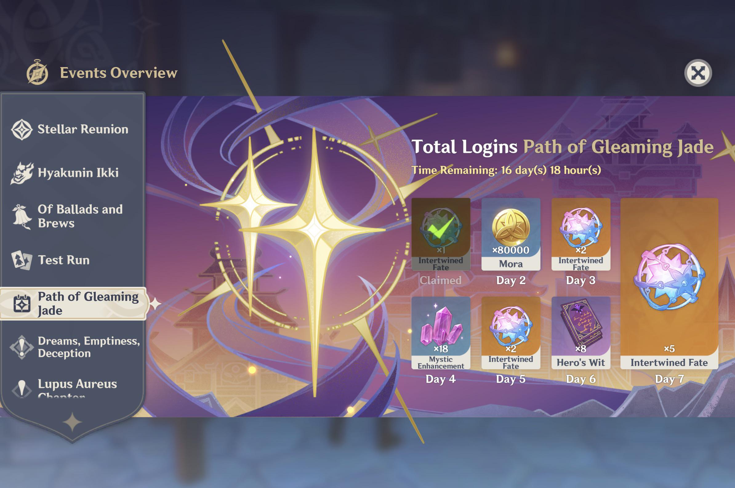The height and width of the screenshot is (488, 735).
Task: Select the Day 3 Intertwined Fate reward
Action: click(x=581, y=234)
